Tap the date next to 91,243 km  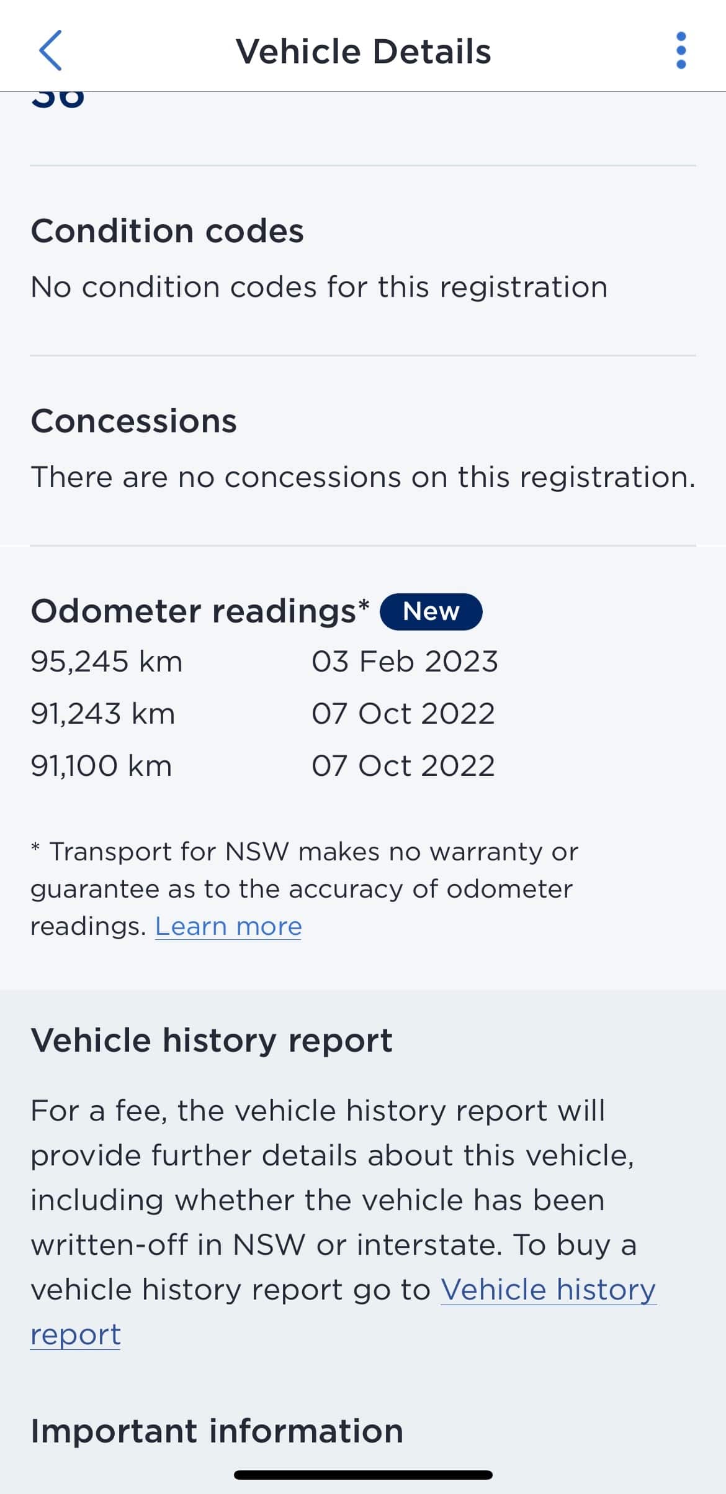tap(403, 714)
